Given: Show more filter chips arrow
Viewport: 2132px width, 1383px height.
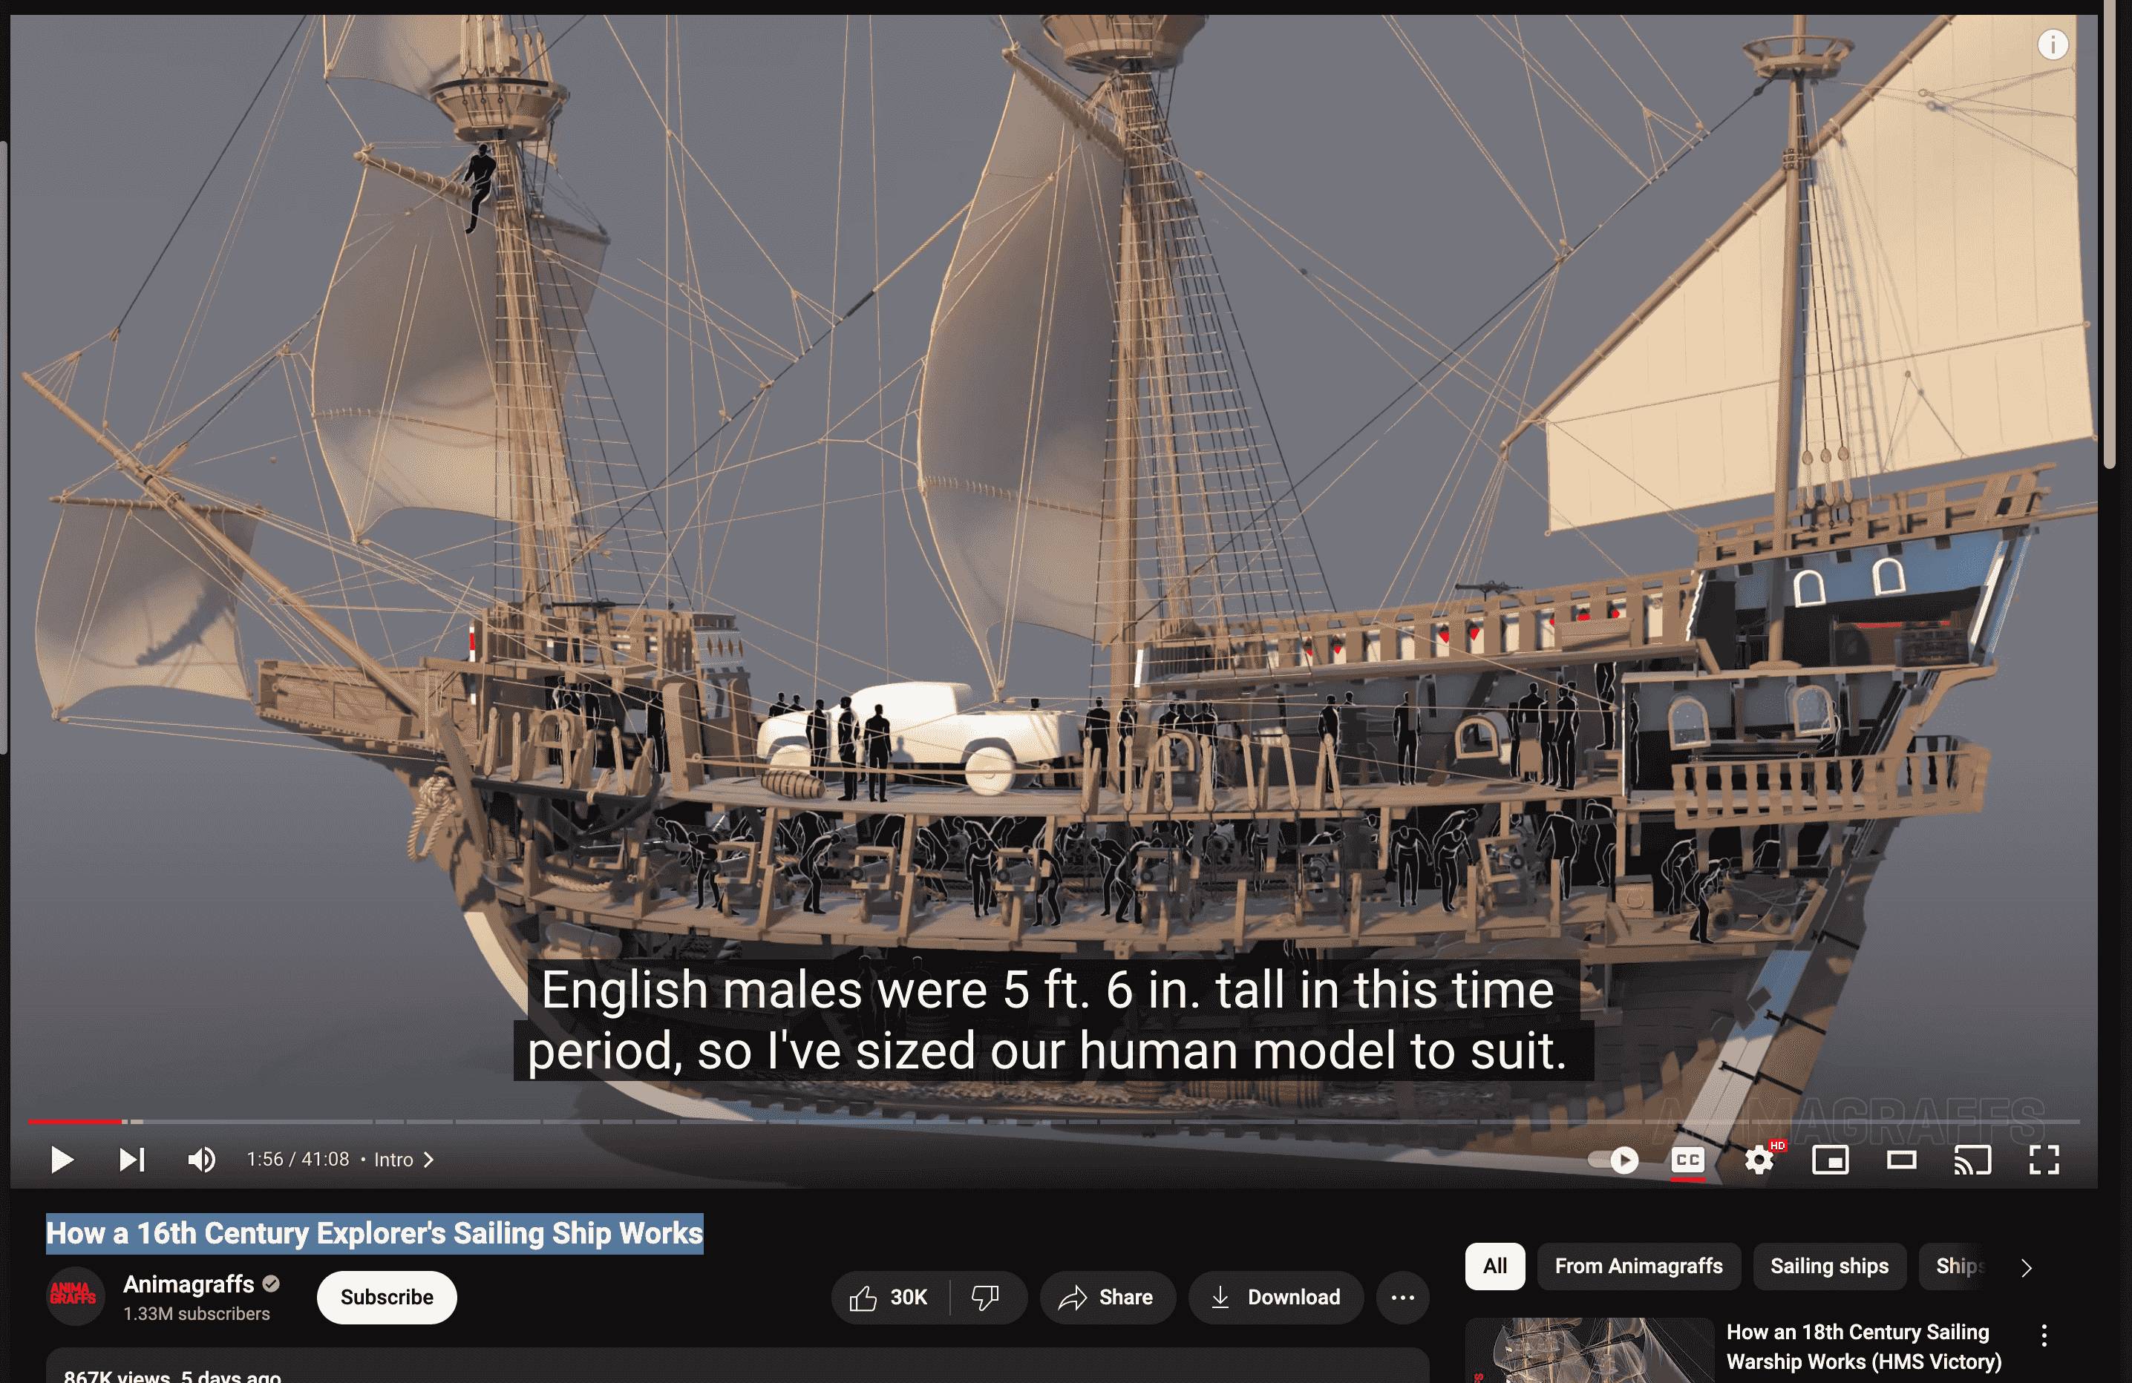Looking at the screenshot, I should 2027,1267.
